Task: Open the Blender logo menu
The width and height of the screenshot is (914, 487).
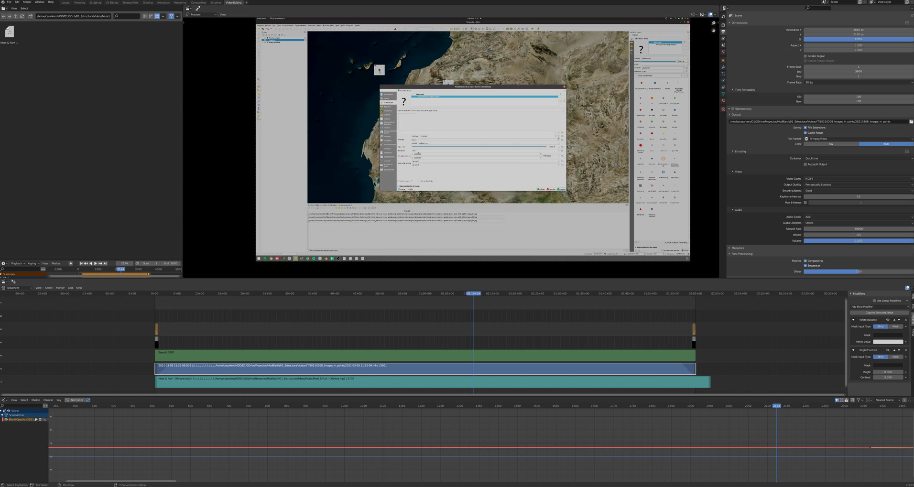Action: (3, 2)
